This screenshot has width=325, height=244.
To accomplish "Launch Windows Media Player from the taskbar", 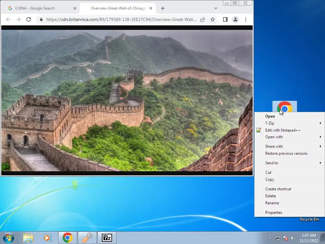I will pyautogui.click(x=47, y=238).
